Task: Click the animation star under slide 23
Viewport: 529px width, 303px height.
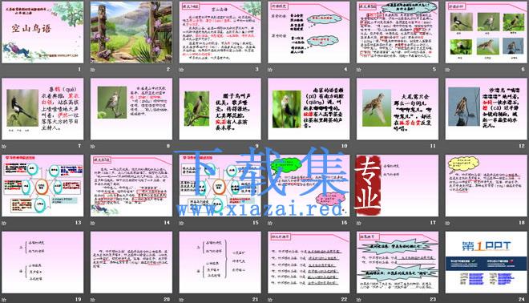Action: click(359, 300)
